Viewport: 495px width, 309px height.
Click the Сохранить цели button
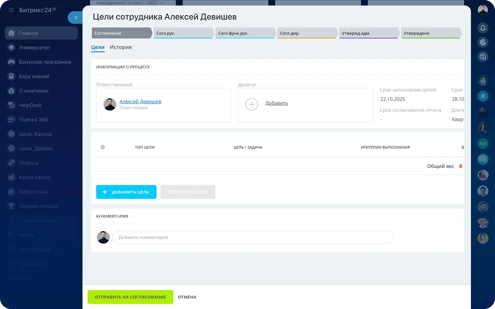pos(188,192)
